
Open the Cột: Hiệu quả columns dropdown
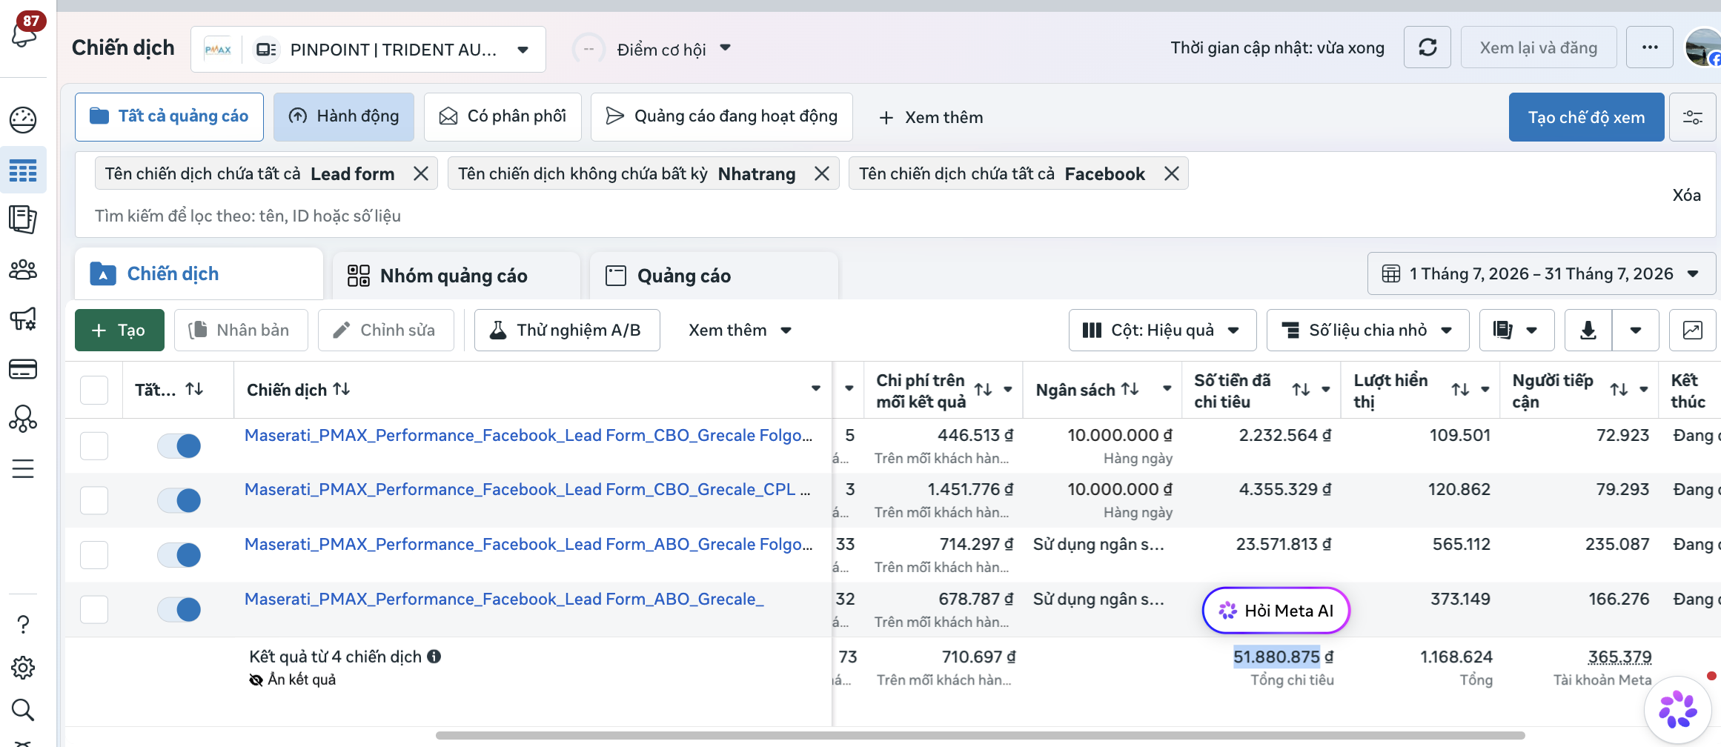click(1162, 330)
